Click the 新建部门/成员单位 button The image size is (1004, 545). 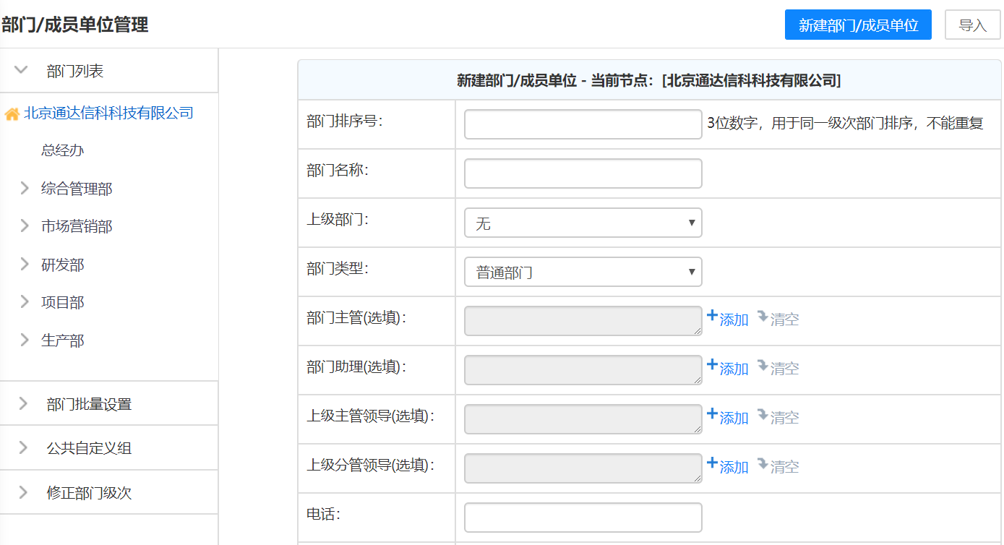(858, 25)
